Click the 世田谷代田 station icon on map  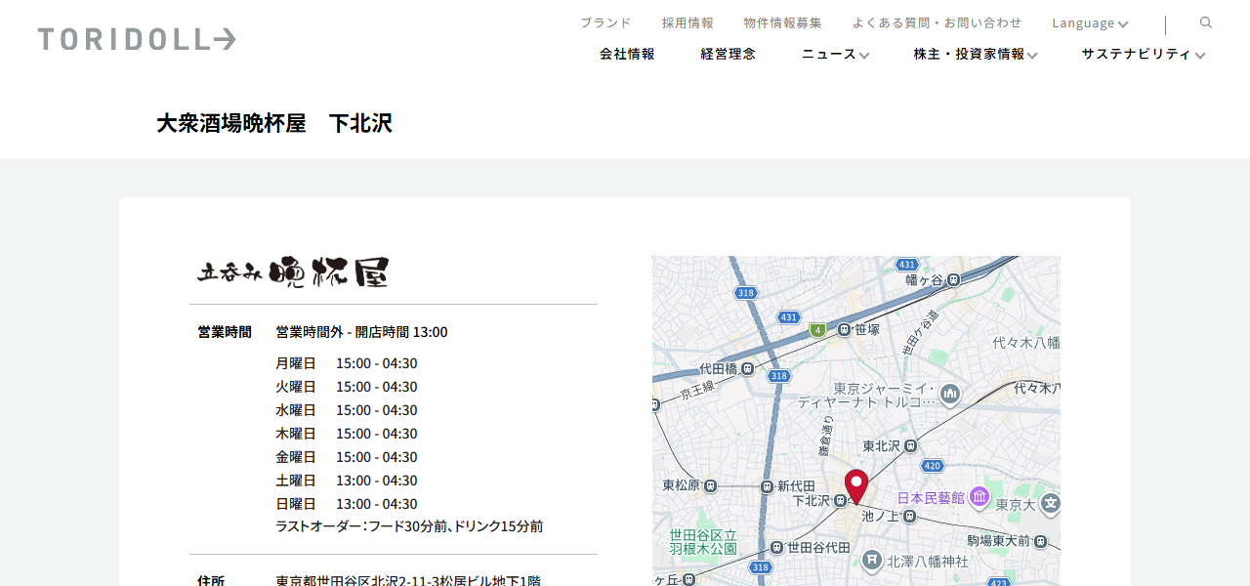click(775, 547)
